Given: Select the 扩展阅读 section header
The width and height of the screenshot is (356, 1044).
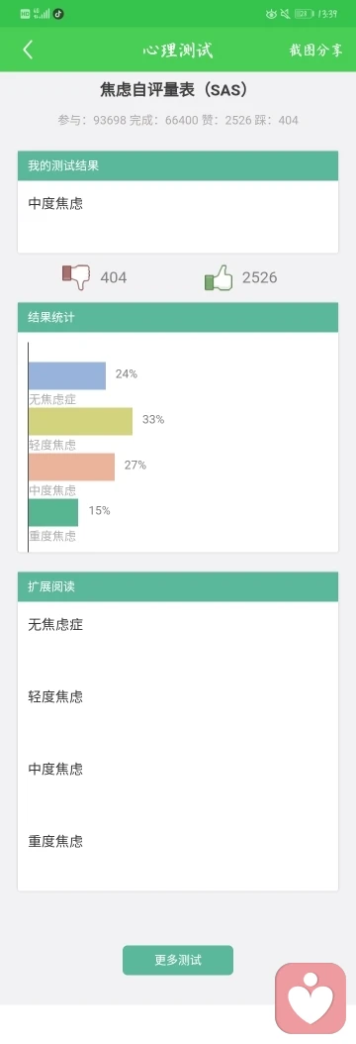Looking at the screenshot, I should click(x=178, y=587).
